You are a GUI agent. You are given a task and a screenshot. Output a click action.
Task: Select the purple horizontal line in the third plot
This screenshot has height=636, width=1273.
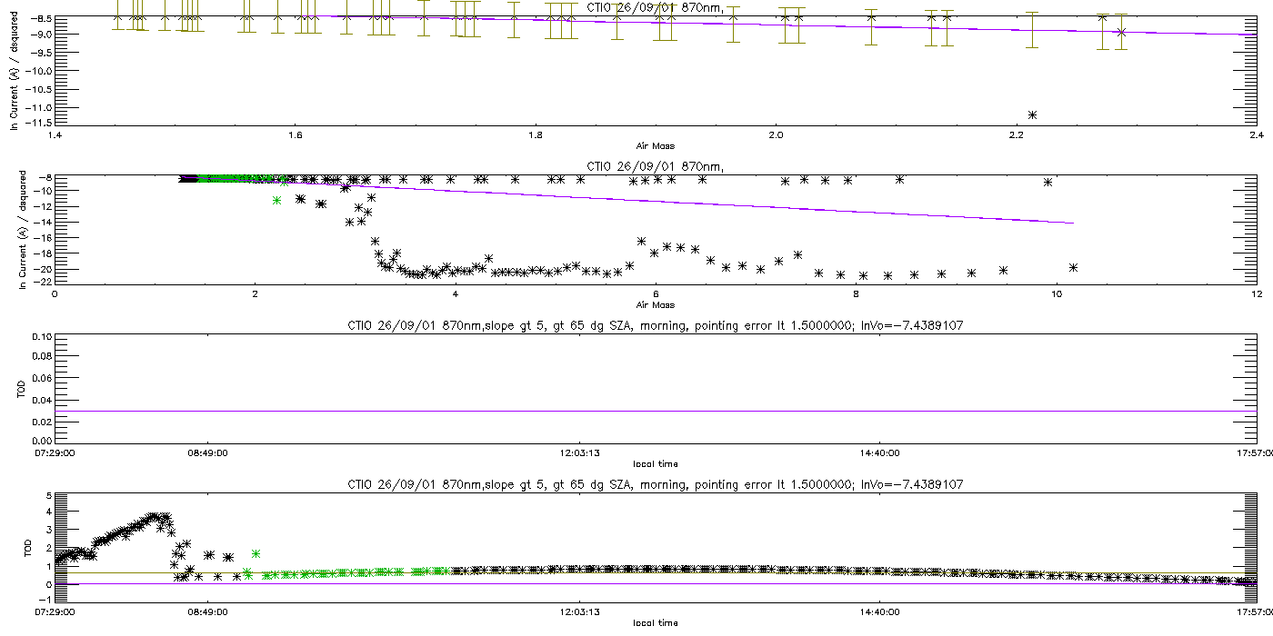point(656,411)
